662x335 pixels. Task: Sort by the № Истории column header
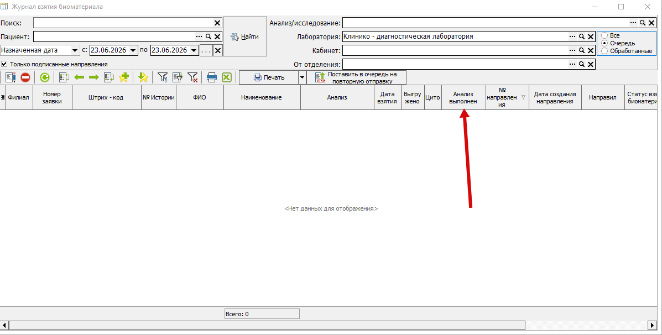[158, 97]
